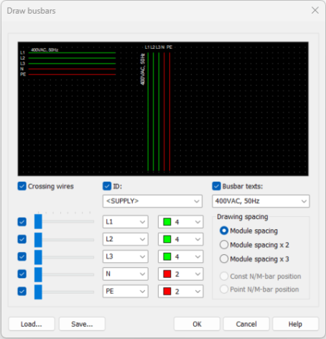Viewport: 326px width, 339px height.
Task: Click the L1 row slider handle
Action: click(38, 222)
